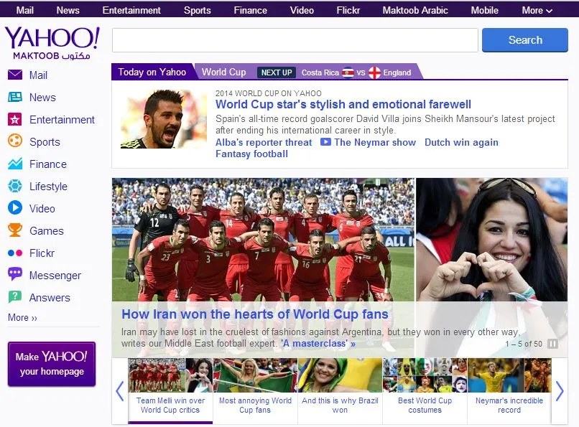Open Maktoob Arabic in top navigation
Screen dimensions: 579x427
pyautogui.click(x=415, y=10)
